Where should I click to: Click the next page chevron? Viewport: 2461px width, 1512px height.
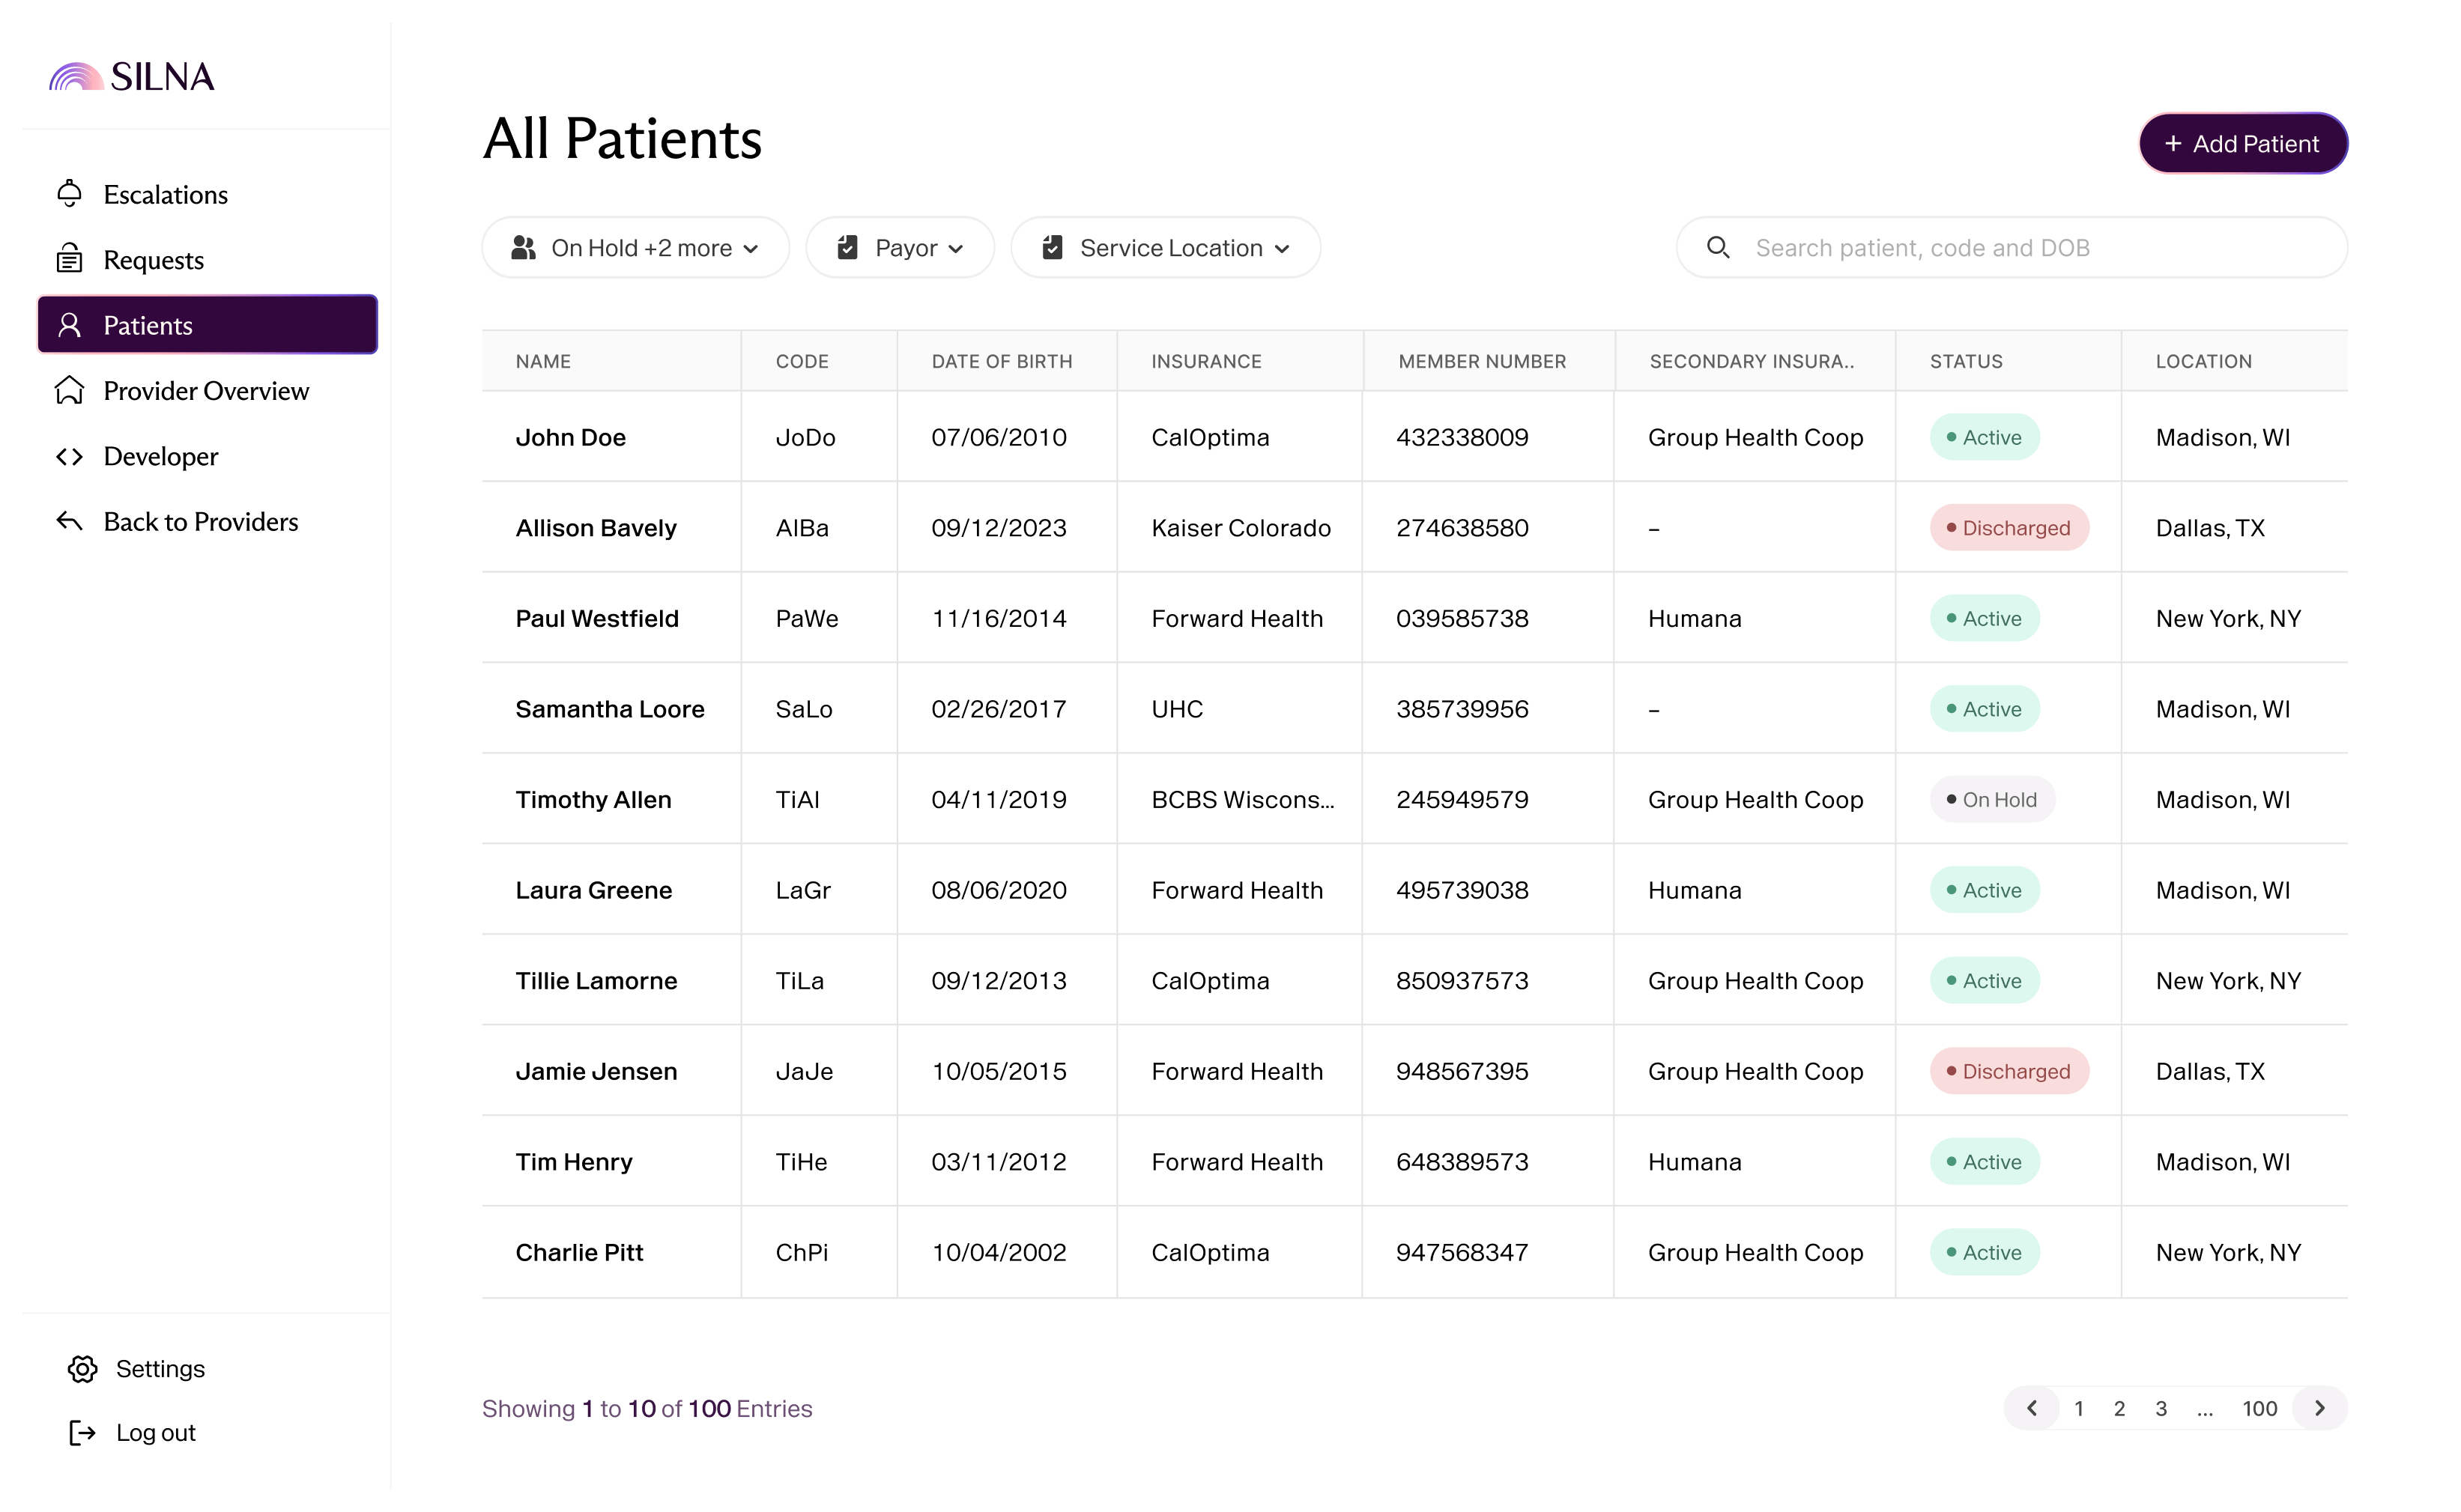2321,1408
